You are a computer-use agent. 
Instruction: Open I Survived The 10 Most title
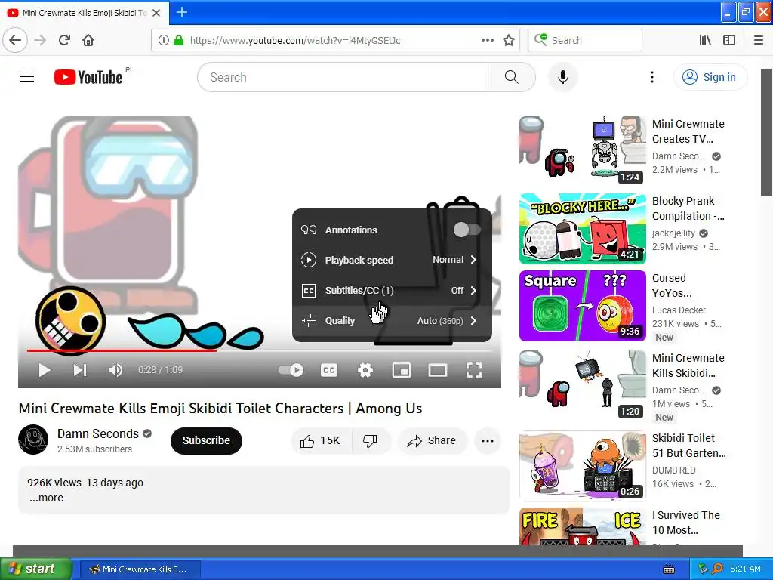click(685, 523)
